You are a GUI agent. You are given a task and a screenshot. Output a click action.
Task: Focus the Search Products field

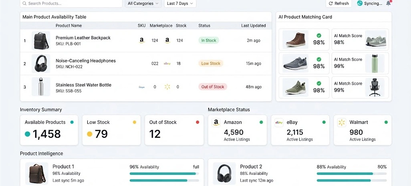(71, 4)
